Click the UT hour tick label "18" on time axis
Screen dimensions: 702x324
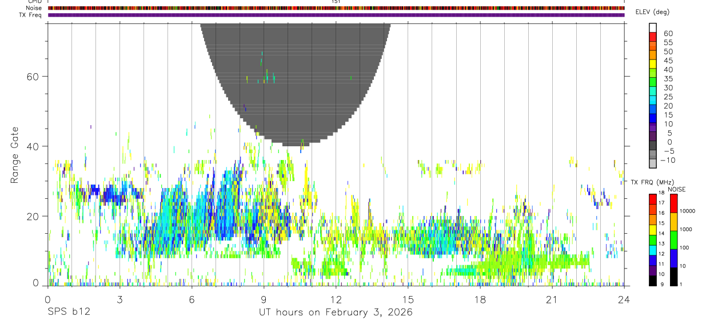[x=480, y=299]
